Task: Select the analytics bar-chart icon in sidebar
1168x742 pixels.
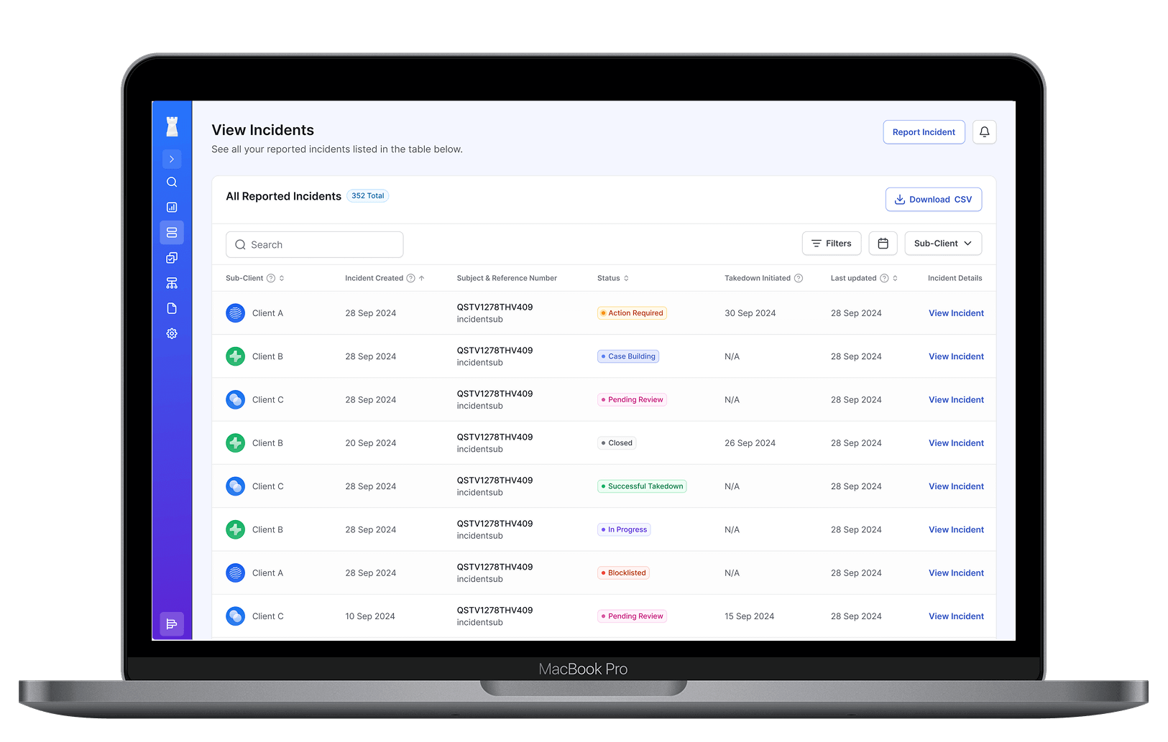Action: click(x=172, y=207)
